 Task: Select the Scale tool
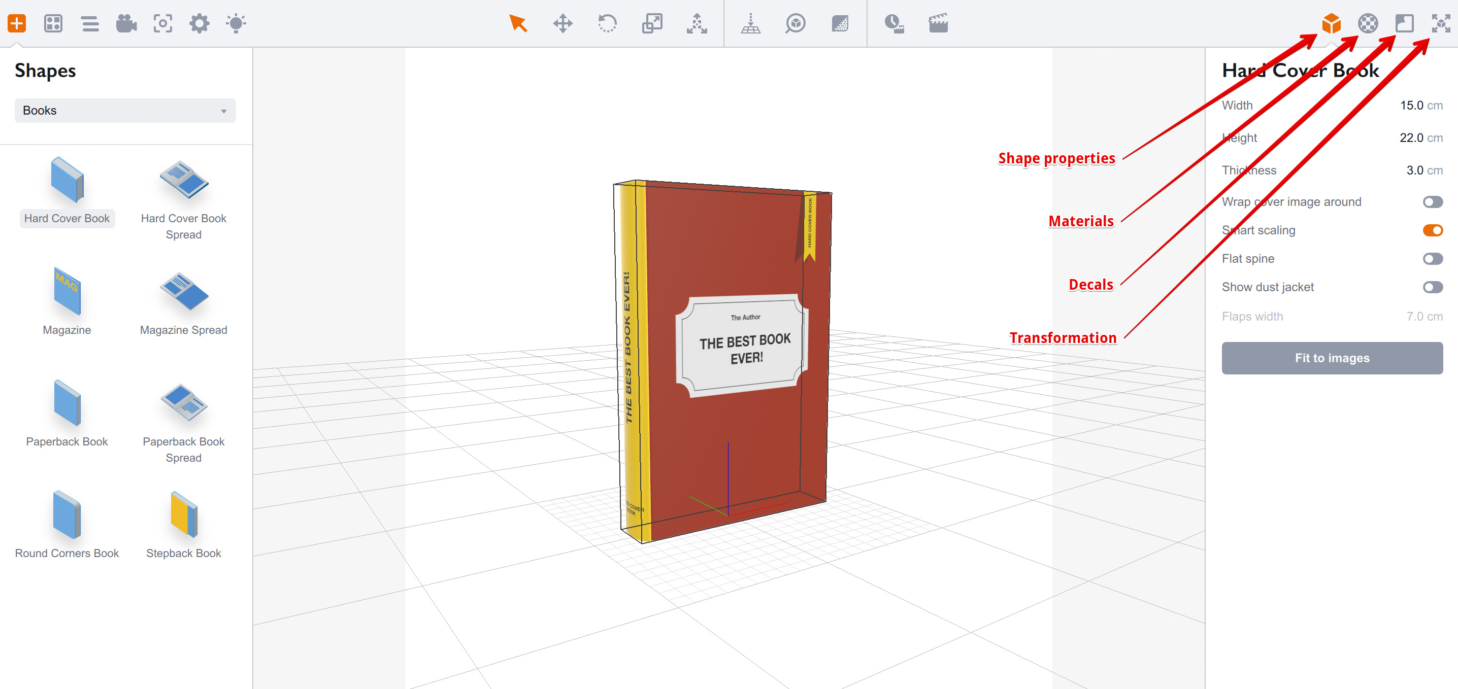pyautogui.click(x=652, y=23)
